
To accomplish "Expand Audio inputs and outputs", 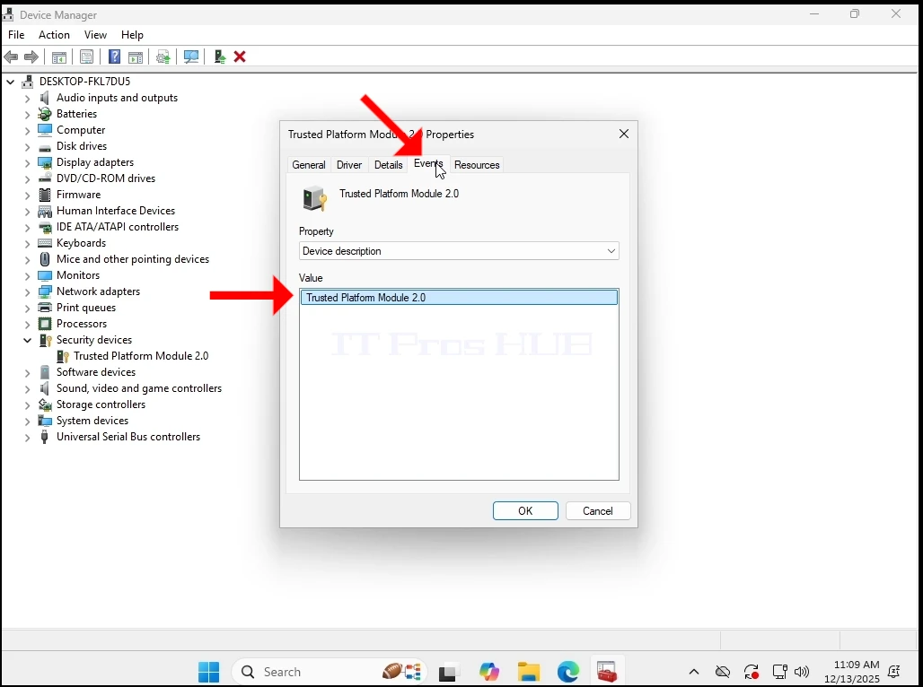I will coord(27,99).
